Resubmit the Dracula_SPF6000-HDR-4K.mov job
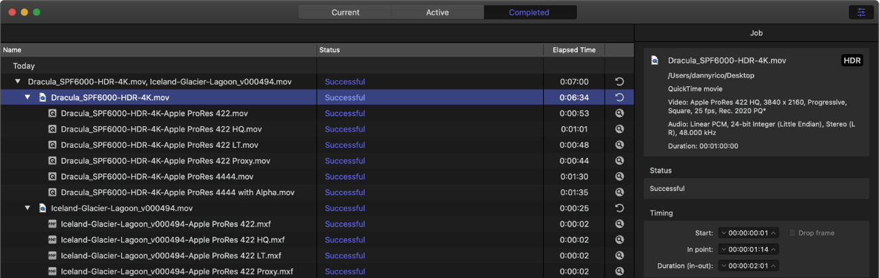 pos(619,98)
